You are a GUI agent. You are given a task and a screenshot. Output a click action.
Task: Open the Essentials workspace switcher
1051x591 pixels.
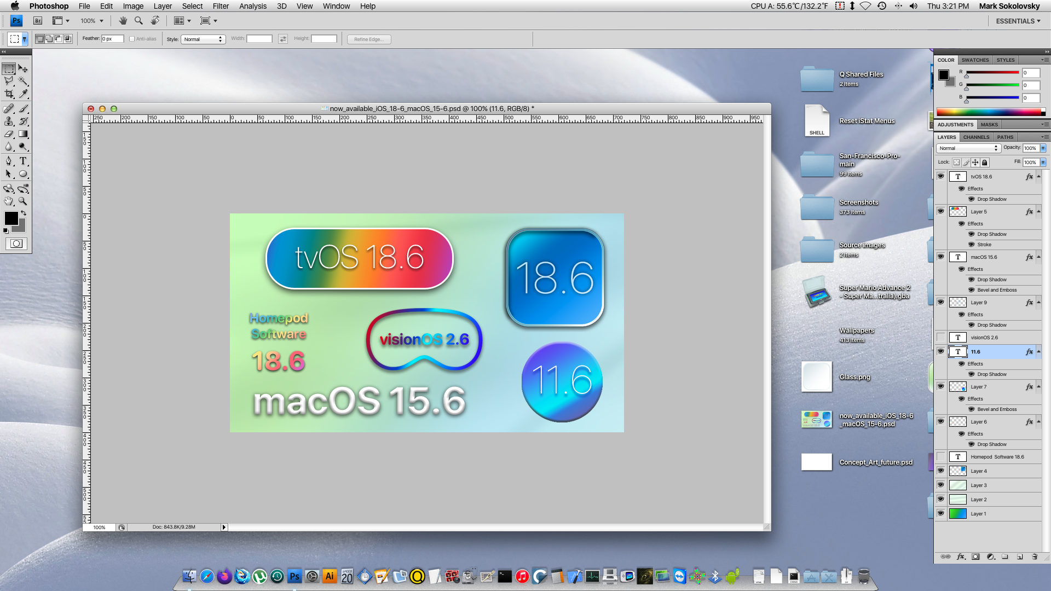1018,21
